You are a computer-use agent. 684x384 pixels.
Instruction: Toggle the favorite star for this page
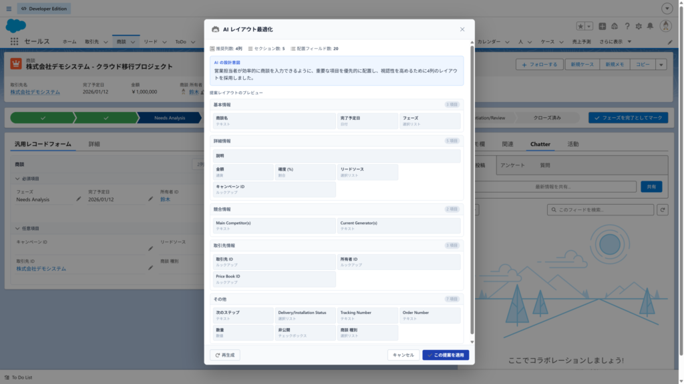[580, 26]
